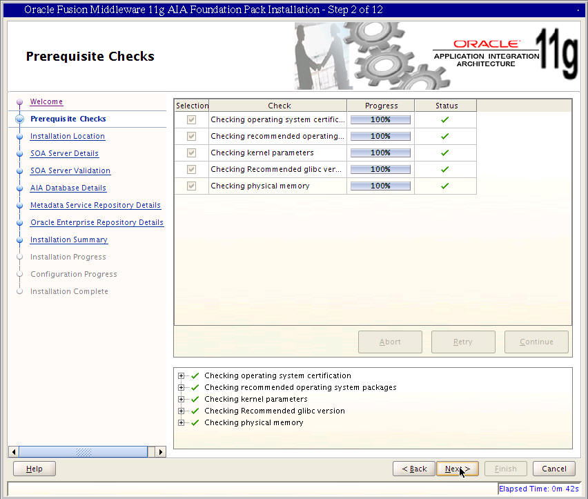588x499 pixels.
Task: Toggle checkbox for kernel parameters check
Action: coord(191,153)
